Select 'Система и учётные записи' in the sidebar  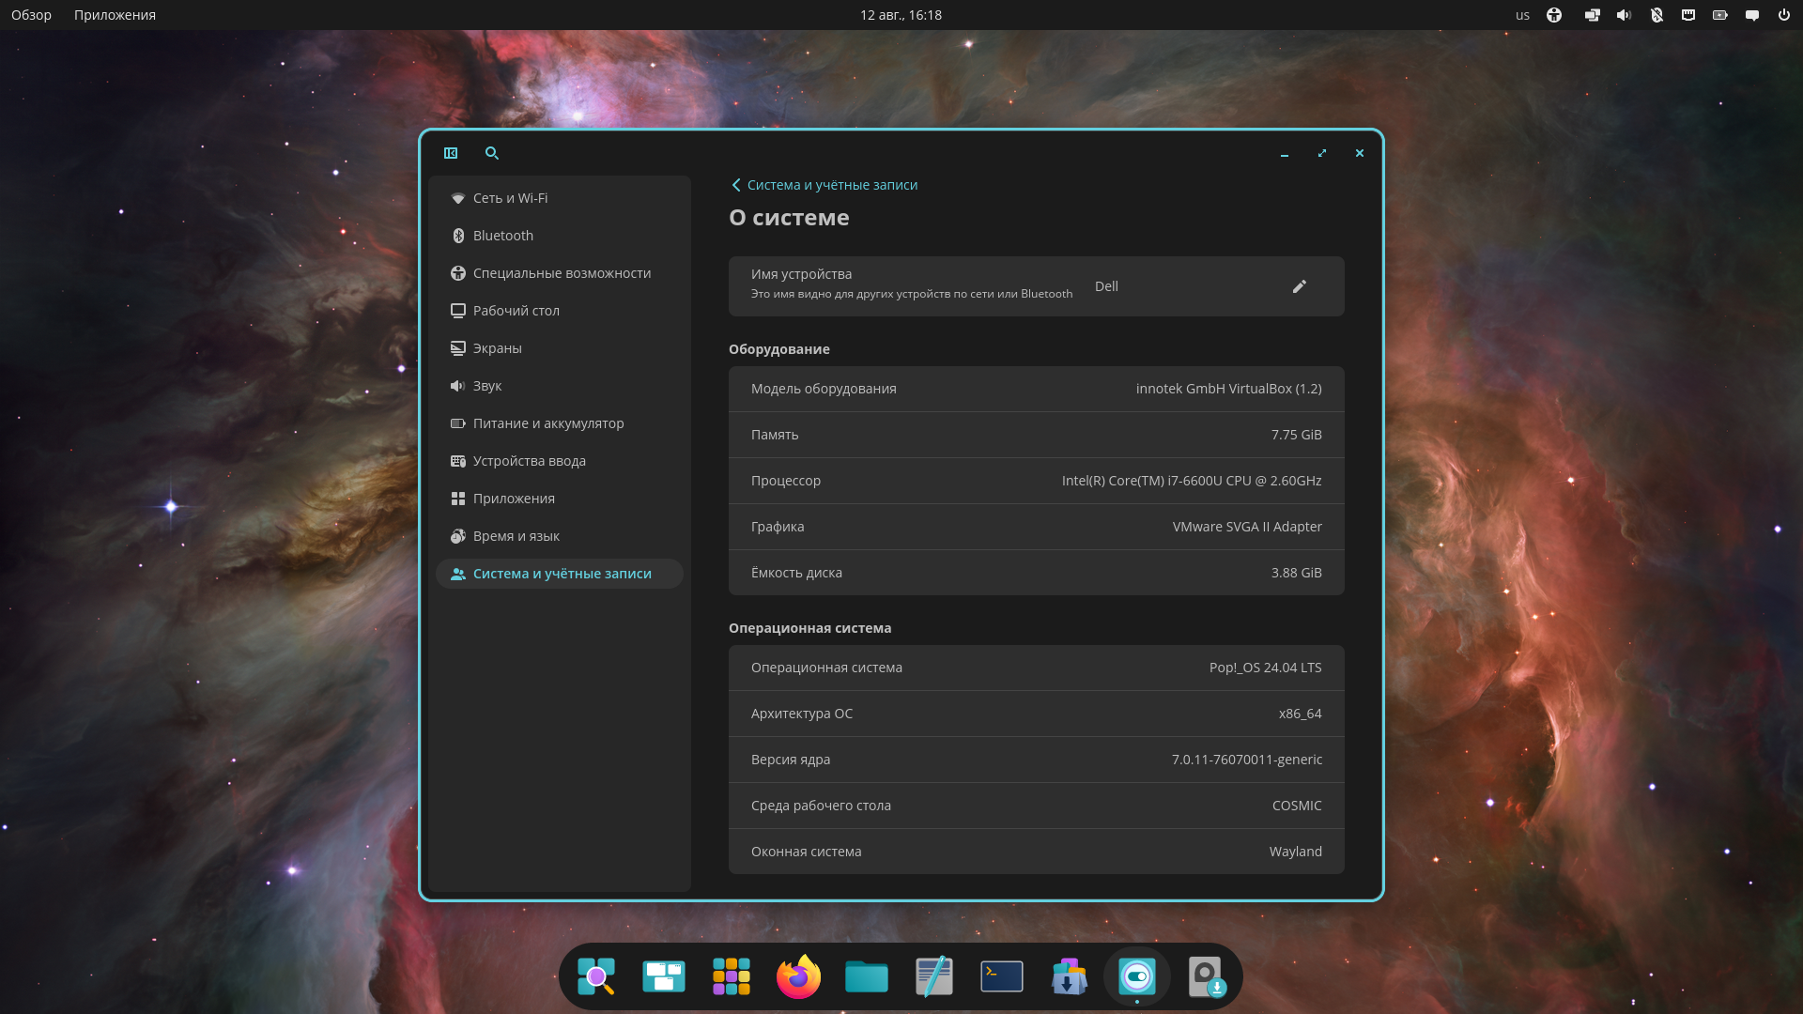560,574
